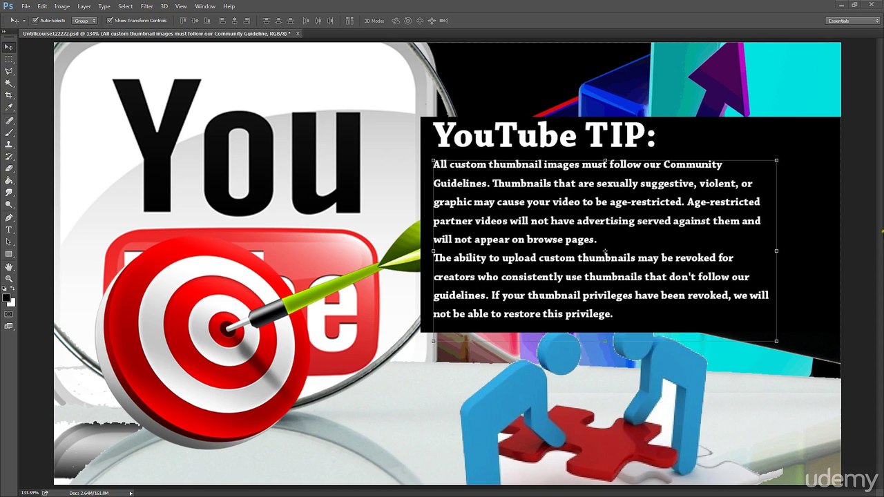Select the Rectangle shape tool
Screen dimensions: 884x497
9,254
